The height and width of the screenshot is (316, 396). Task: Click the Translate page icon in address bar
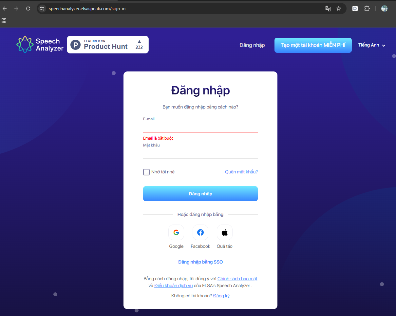click(328, 9)
